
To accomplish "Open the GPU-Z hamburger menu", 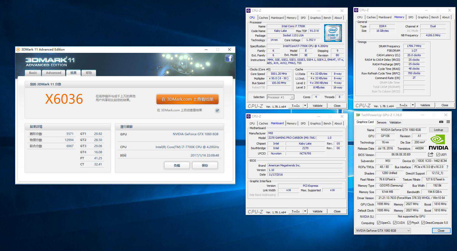I will pyautogui.click(x=448, y=122).
